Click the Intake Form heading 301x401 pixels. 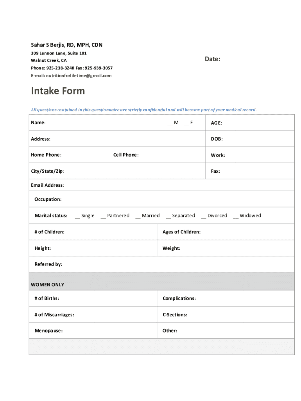point(58,91)
